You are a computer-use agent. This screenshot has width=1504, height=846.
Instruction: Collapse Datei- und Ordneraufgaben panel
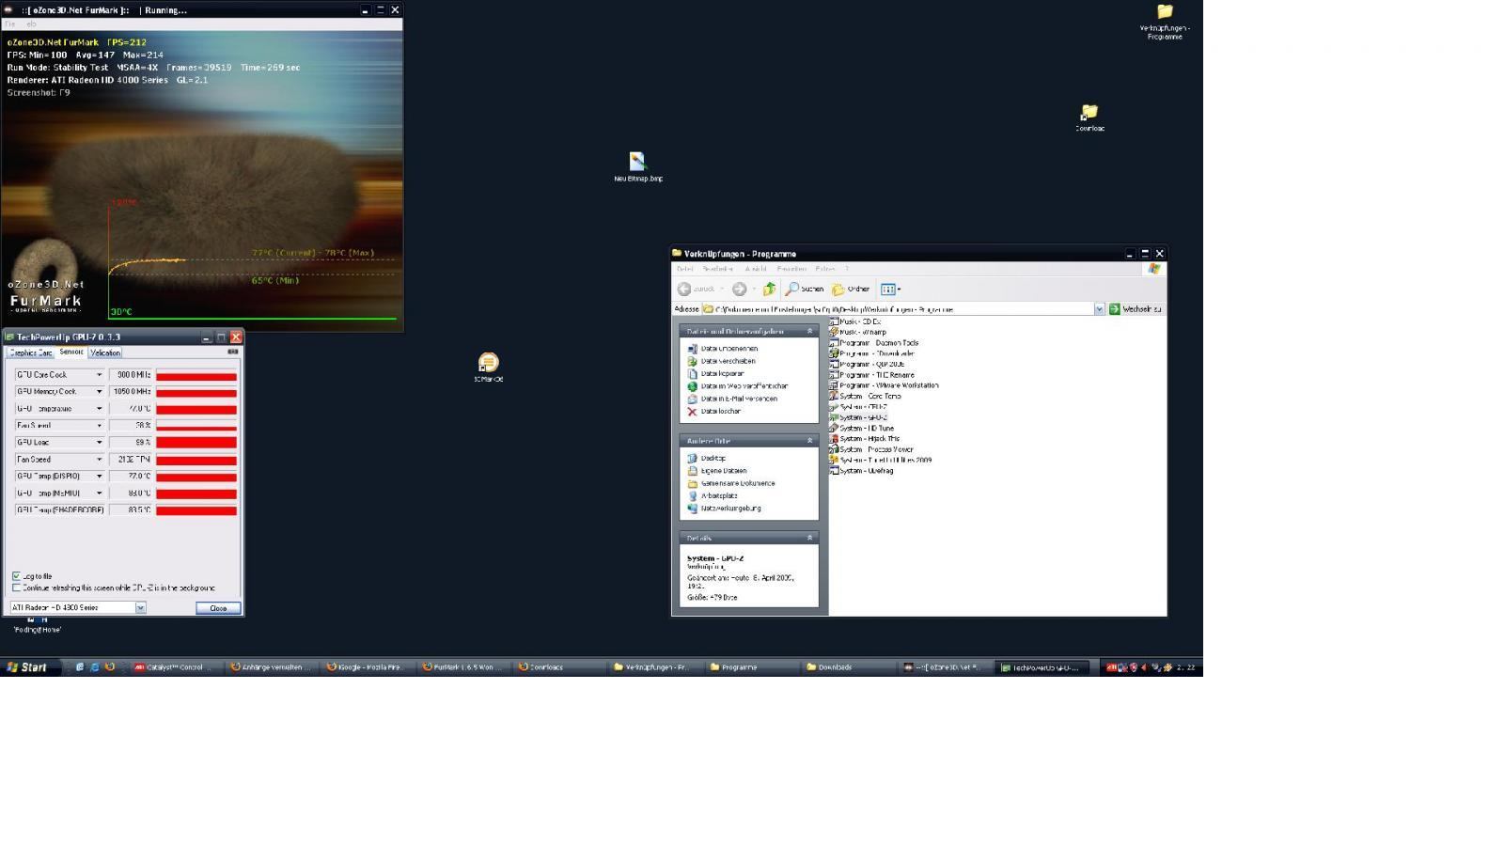809,331
